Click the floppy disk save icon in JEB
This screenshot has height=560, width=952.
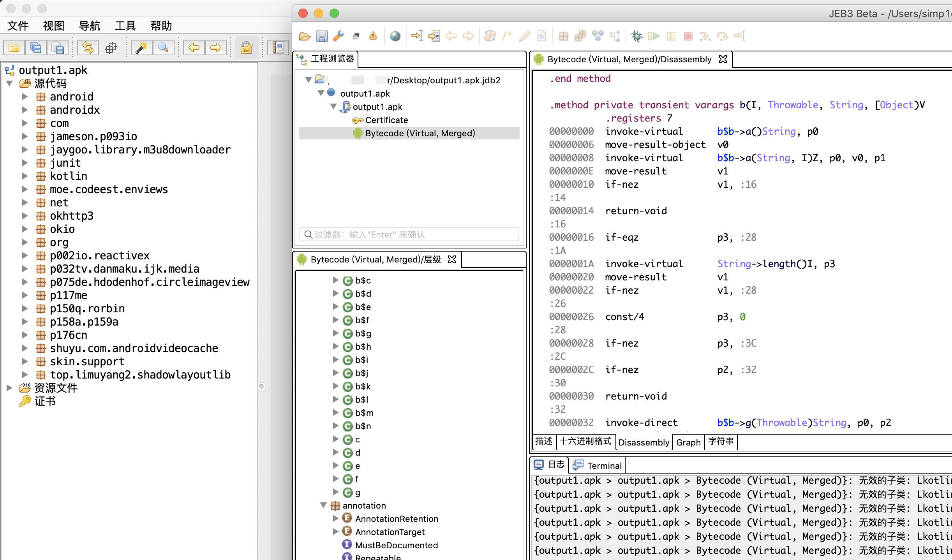coord(322,36)
